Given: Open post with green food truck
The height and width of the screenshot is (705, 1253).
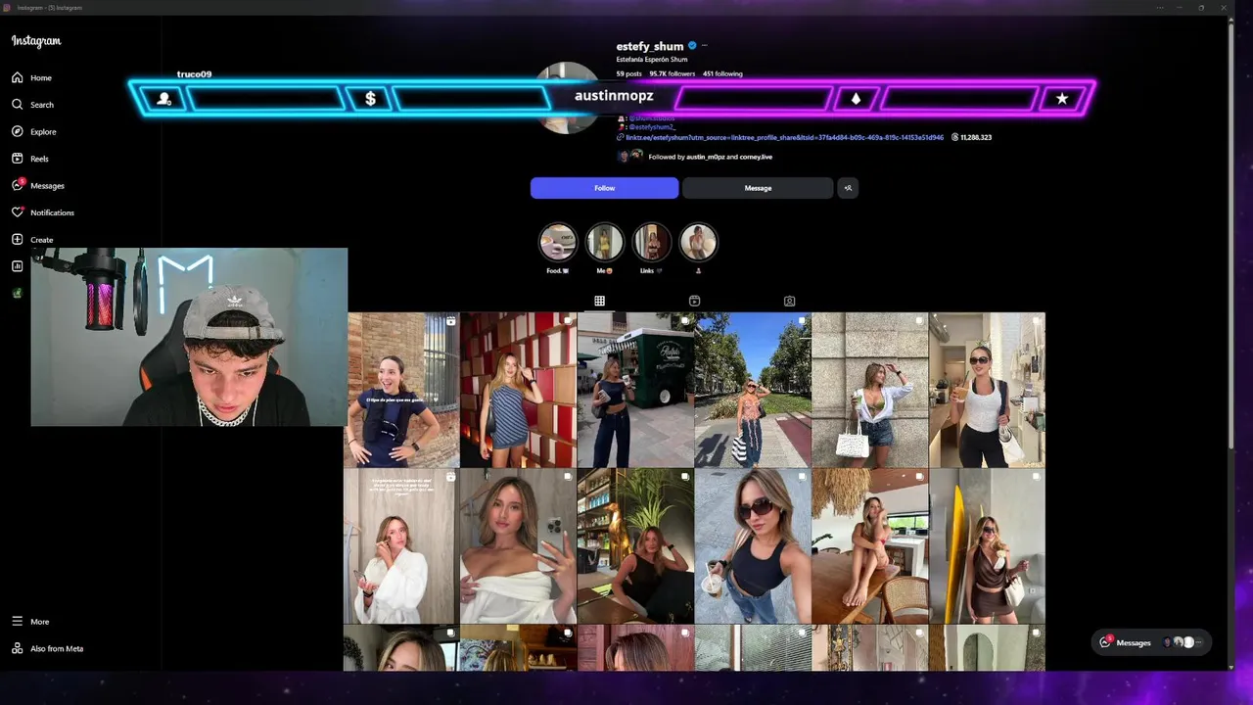Looking at the screenshot, I should point(635,390).
